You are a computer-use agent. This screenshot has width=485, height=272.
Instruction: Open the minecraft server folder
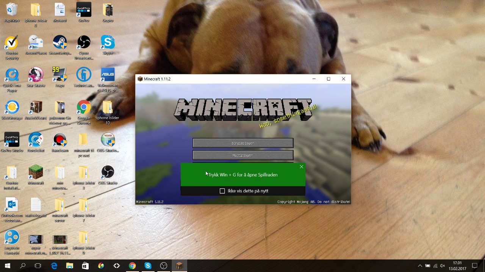60,210
